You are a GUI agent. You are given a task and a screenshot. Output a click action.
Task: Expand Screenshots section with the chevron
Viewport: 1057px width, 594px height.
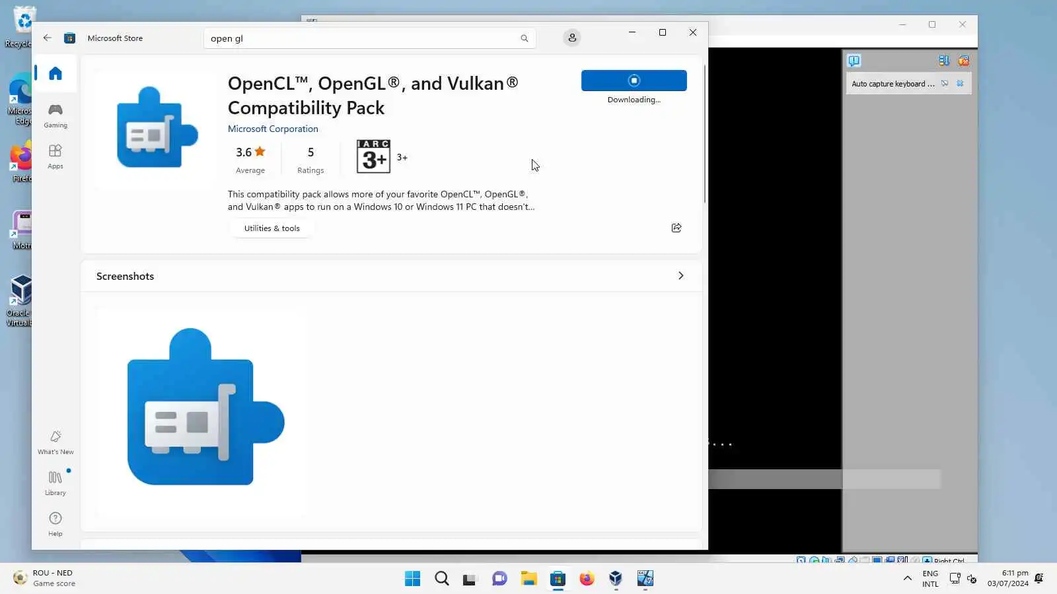[x=681, y=276]
